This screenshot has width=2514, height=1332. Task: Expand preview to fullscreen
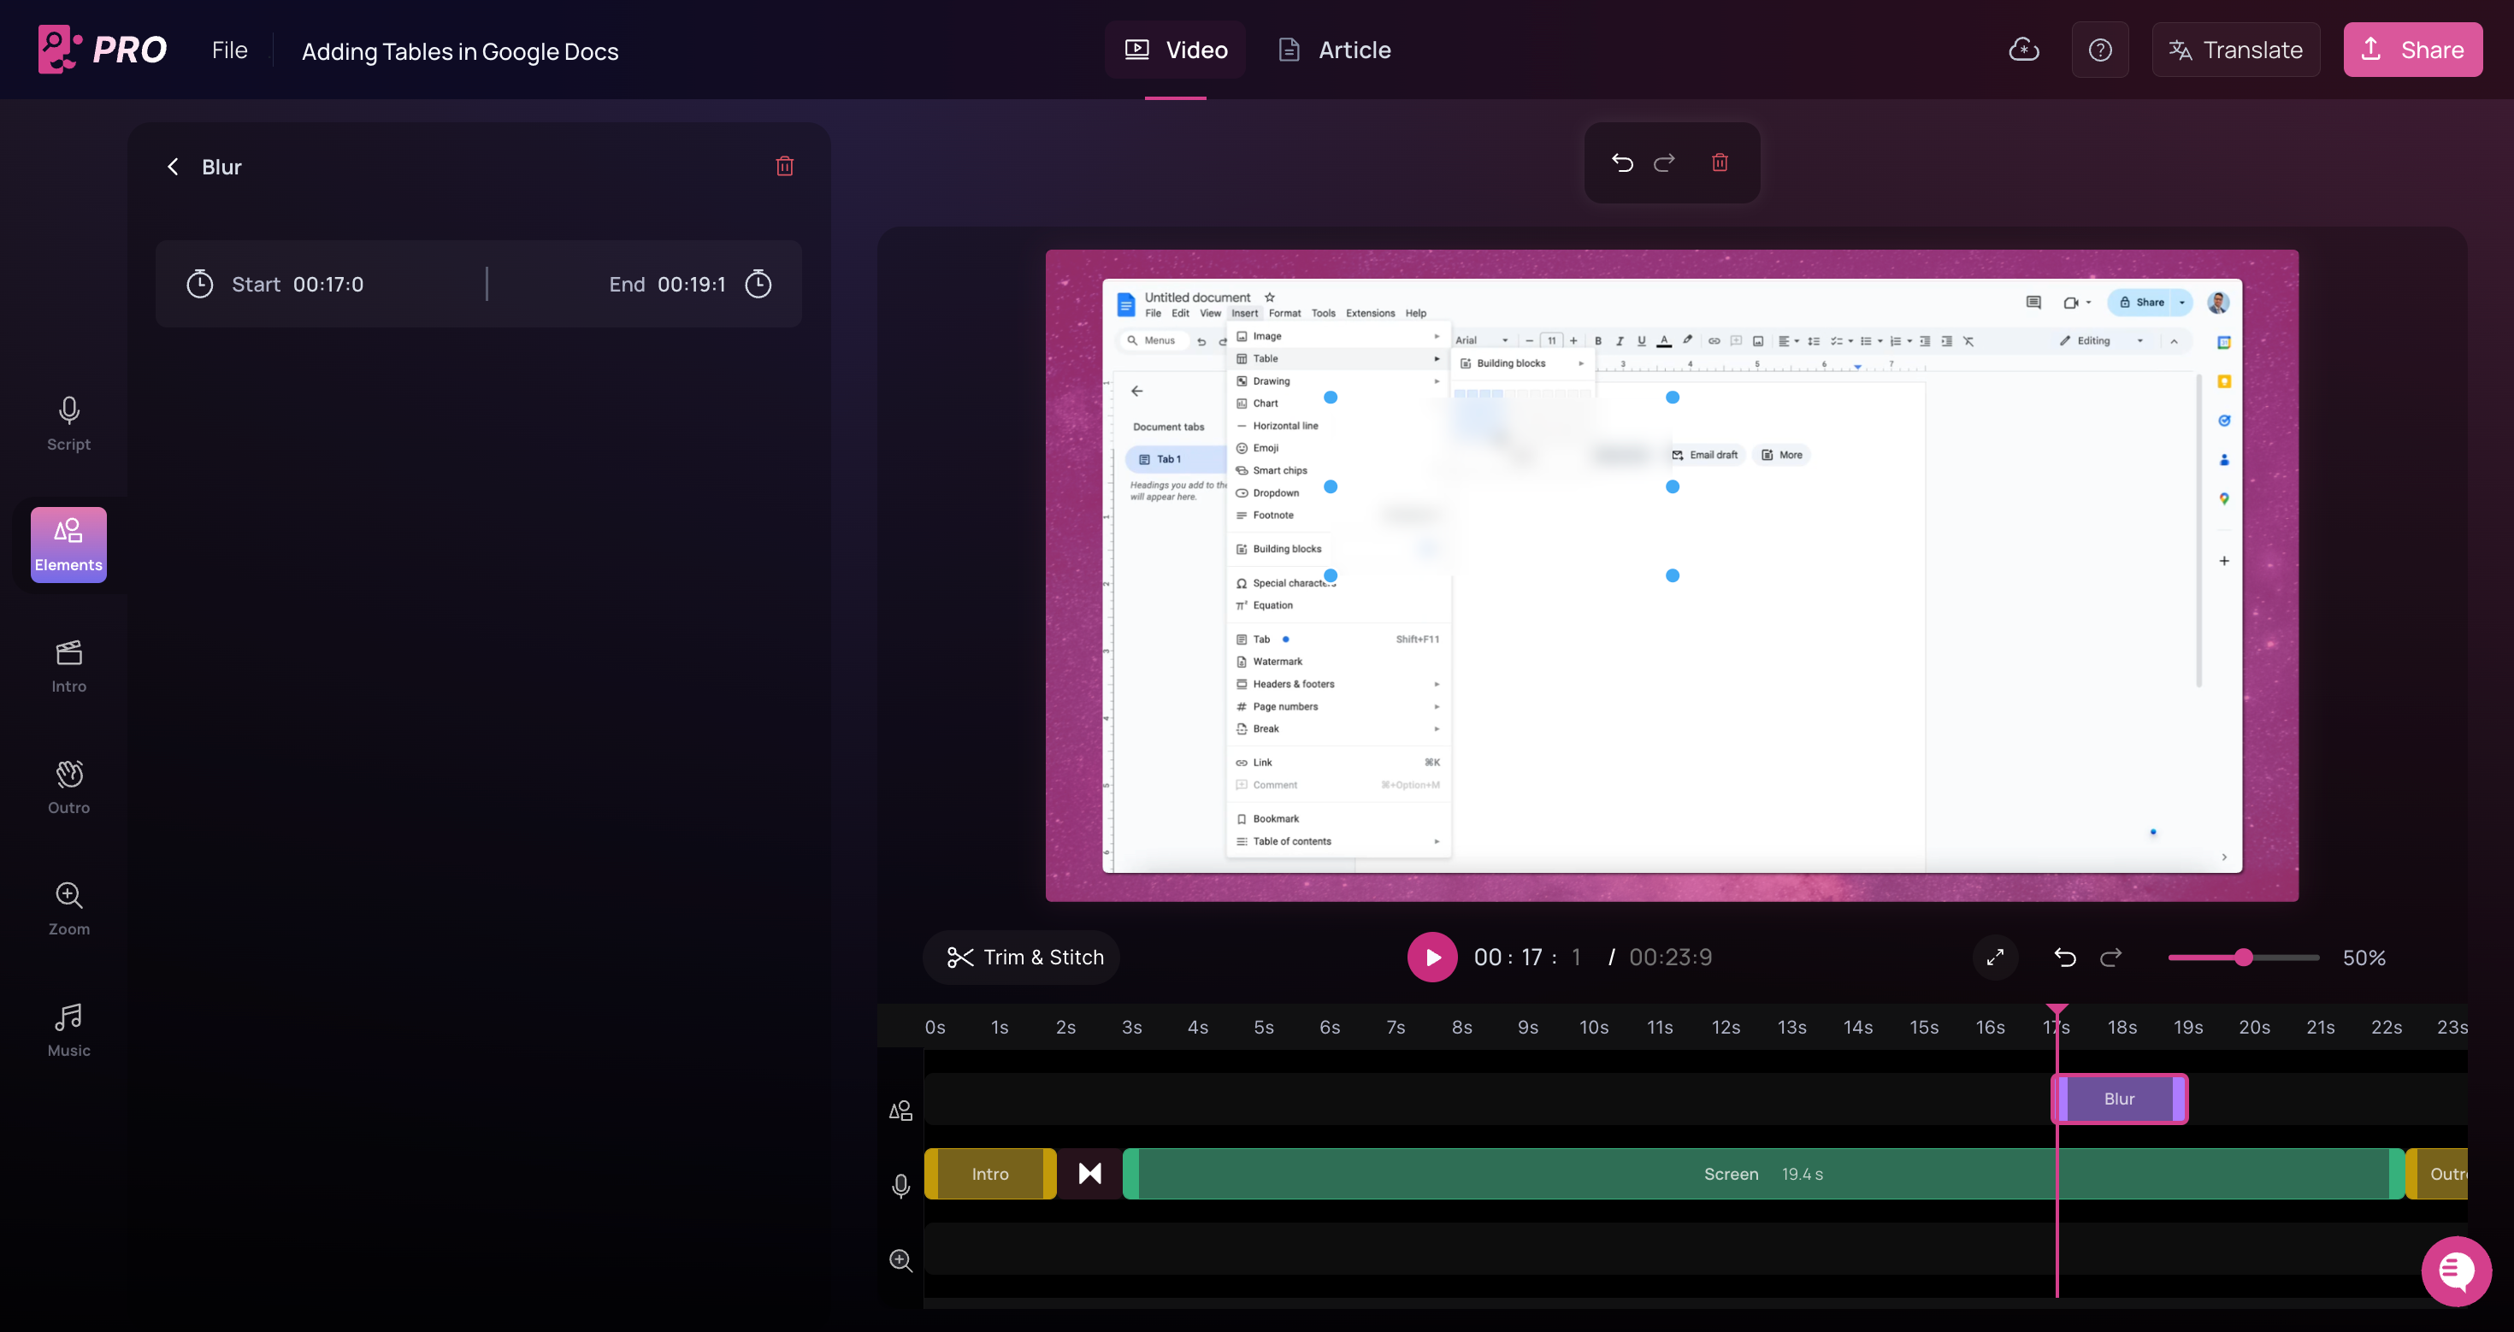pos(1995,958)
